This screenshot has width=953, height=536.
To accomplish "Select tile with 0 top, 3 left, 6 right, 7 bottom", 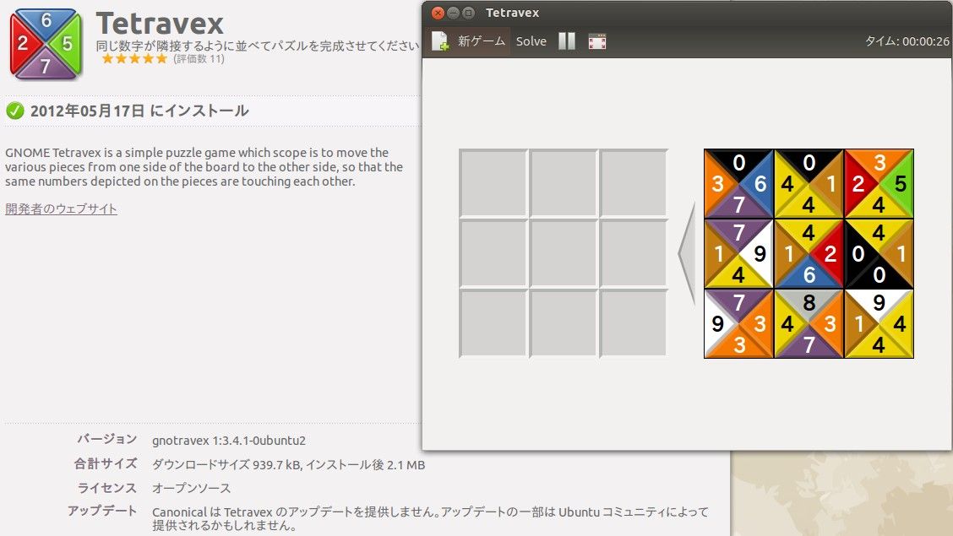I will 738,183.
